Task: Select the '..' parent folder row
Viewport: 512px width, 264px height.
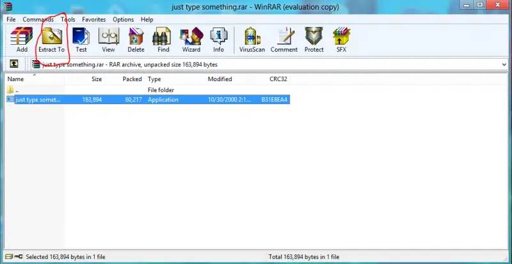Action: click(x=148, y=89)
